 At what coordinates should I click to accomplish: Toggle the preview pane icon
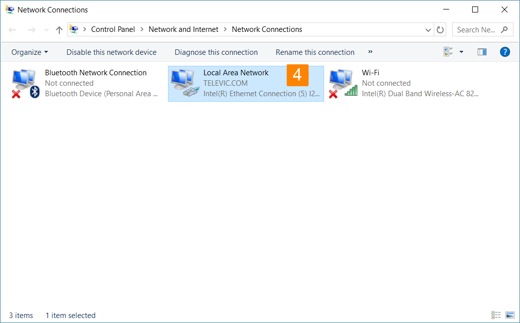point(482,52)
